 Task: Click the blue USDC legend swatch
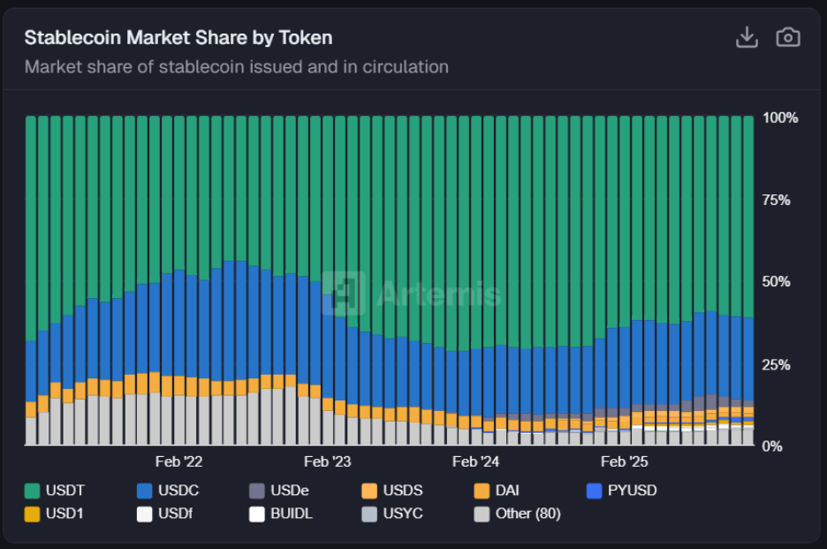pyautogui.click(x=145, y=490)
